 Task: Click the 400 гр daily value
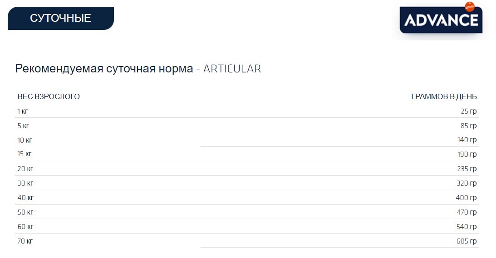pyautogui.click(x=467, y=198)
